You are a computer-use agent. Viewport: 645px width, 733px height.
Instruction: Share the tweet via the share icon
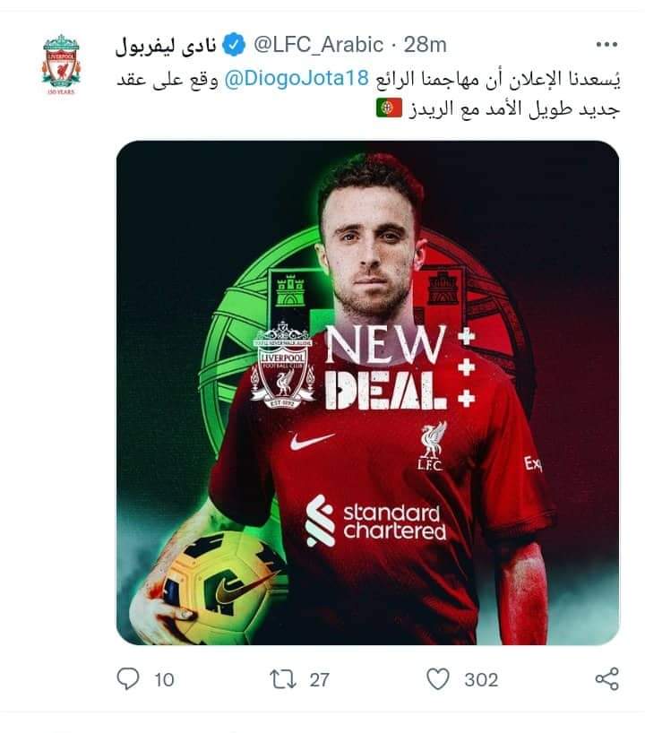point(606,678)
